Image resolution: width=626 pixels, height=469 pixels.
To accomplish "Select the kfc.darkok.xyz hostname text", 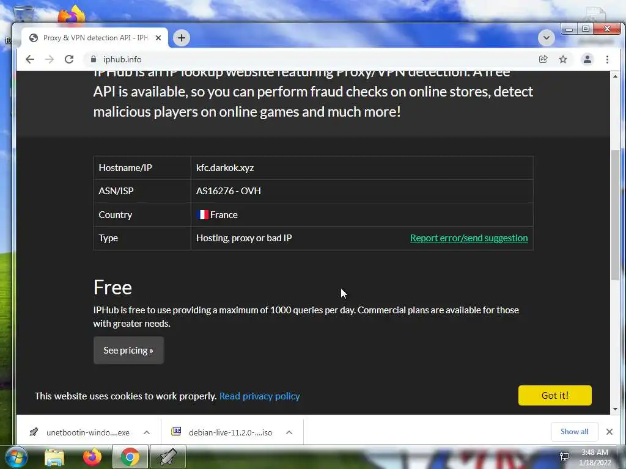I will pos(225,168).
